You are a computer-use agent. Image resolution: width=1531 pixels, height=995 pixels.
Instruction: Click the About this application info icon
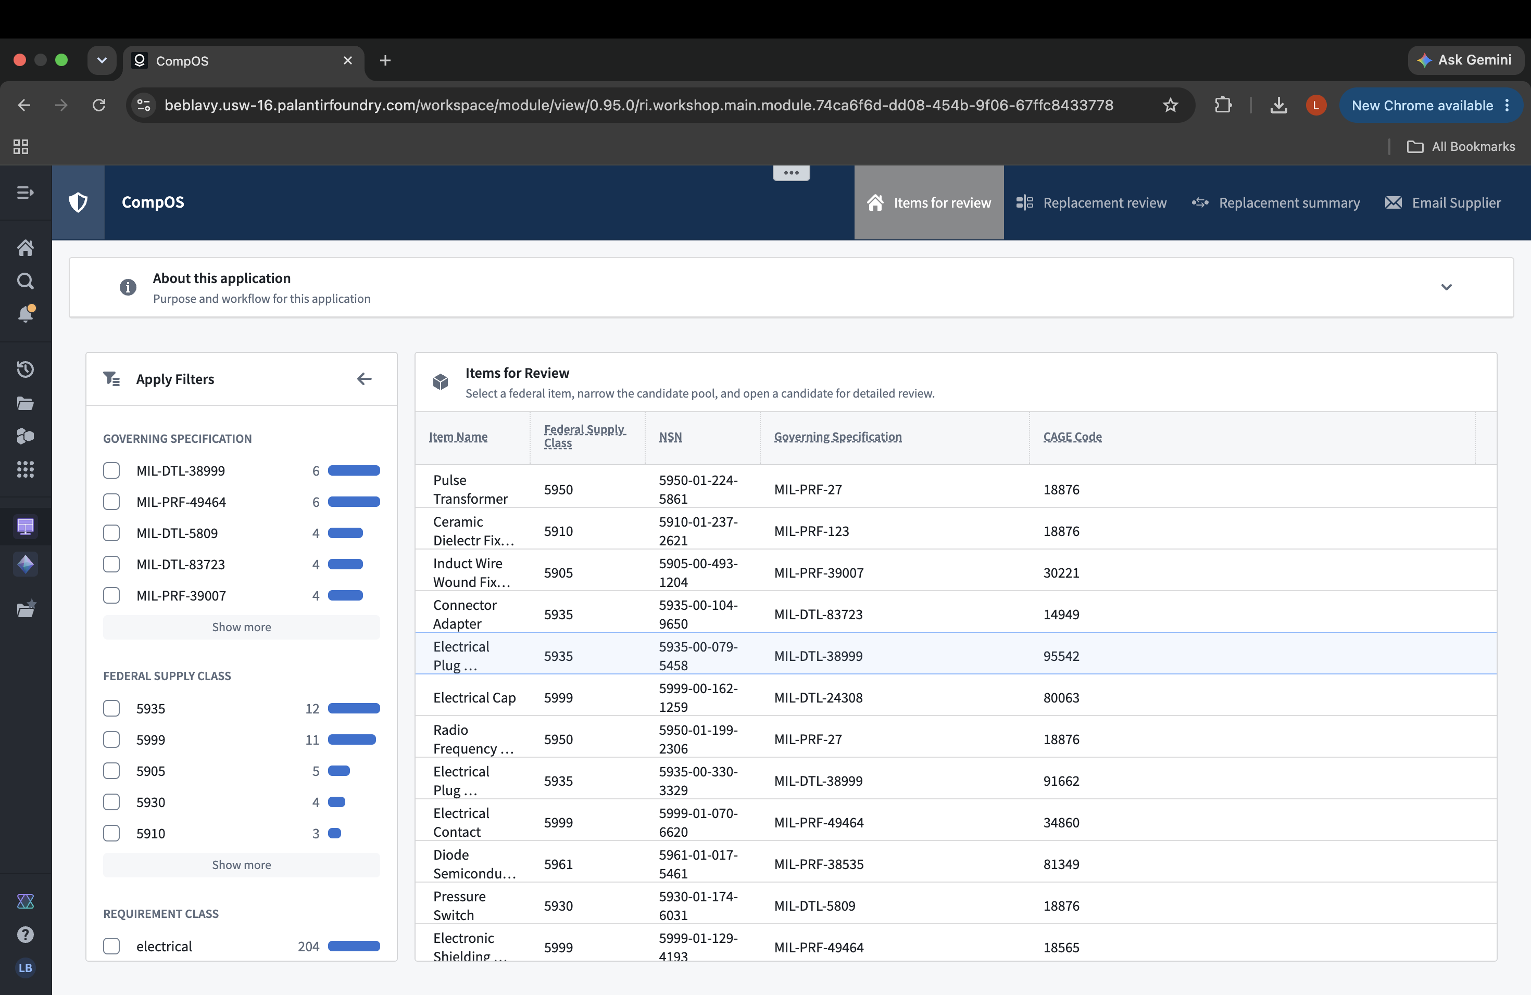[x=128, y=287]
